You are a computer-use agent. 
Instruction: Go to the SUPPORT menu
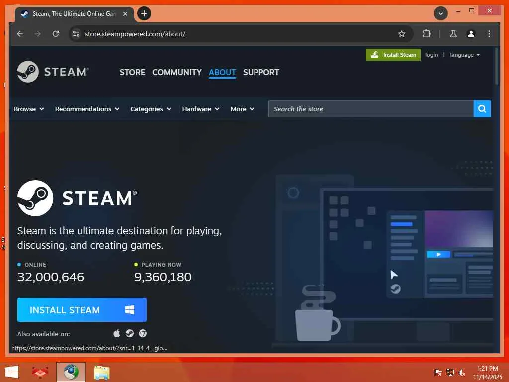pos(261,72)
